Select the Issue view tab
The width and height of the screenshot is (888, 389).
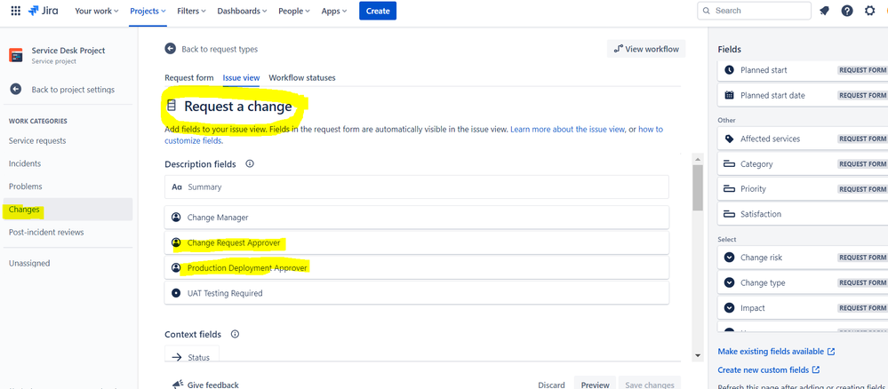pos(241,77)
